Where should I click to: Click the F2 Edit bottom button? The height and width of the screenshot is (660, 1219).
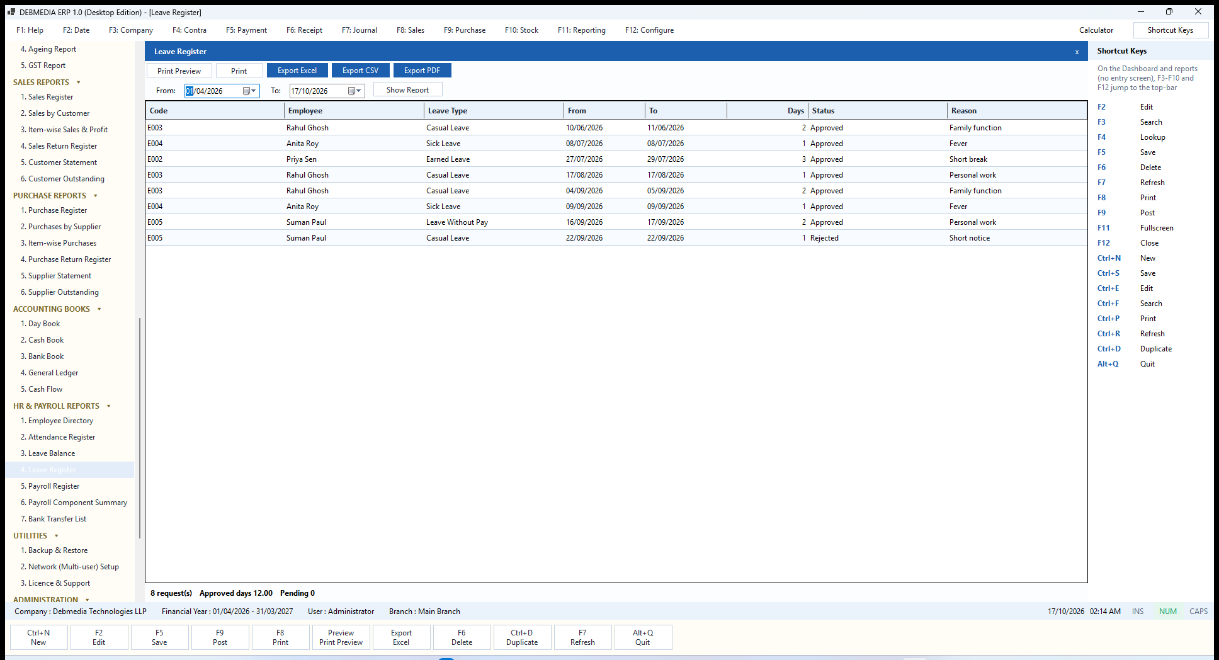tap(99, 637)
